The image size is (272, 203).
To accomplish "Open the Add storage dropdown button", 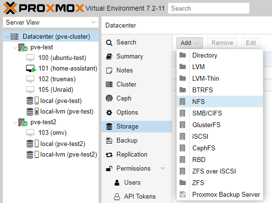I will click(x=189, y=43).
